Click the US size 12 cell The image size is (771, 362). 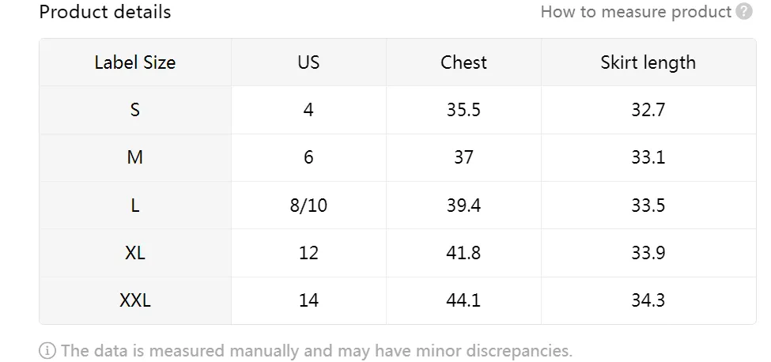click(308, 253)
